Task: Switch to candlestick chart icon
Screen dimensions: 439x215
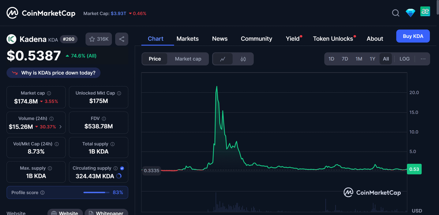Action: coord(243,59)
